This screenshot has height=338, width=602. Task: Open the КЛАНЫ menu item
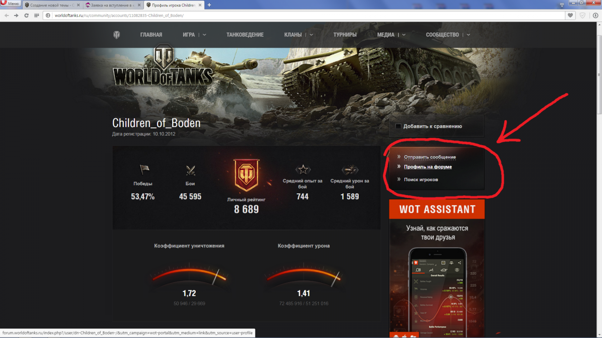[x=293, y=35]
